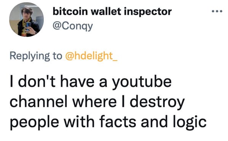Click the 'Replying to' label text
The image size is (228, 141).
pyautogui.click(x=36, y=56)
